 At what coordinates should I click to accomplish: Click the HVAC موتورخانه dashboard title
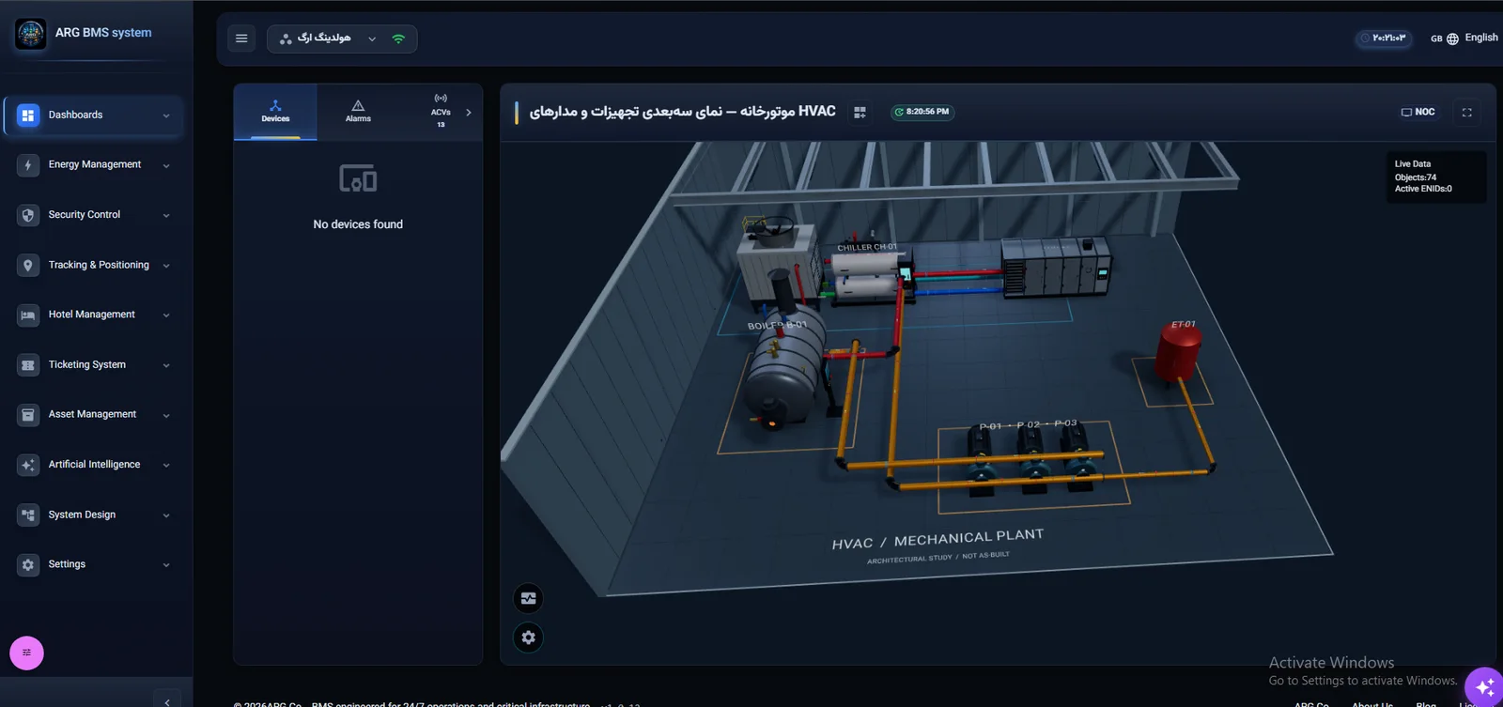tap(682, 112)
